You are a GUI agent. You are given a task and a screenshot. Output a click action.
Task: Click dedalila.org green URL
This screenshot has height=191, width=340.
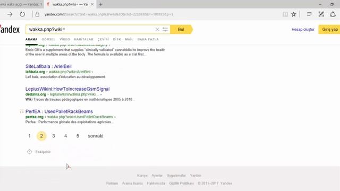tap(36, 94)
